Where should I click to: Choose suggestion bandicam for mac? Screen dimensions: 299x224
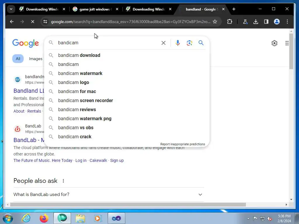tap(127, 91)
